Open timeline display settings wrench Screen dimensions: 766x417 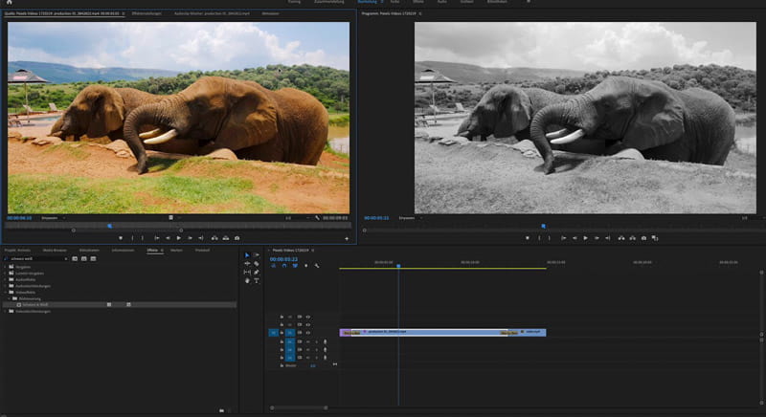[317, 266]
